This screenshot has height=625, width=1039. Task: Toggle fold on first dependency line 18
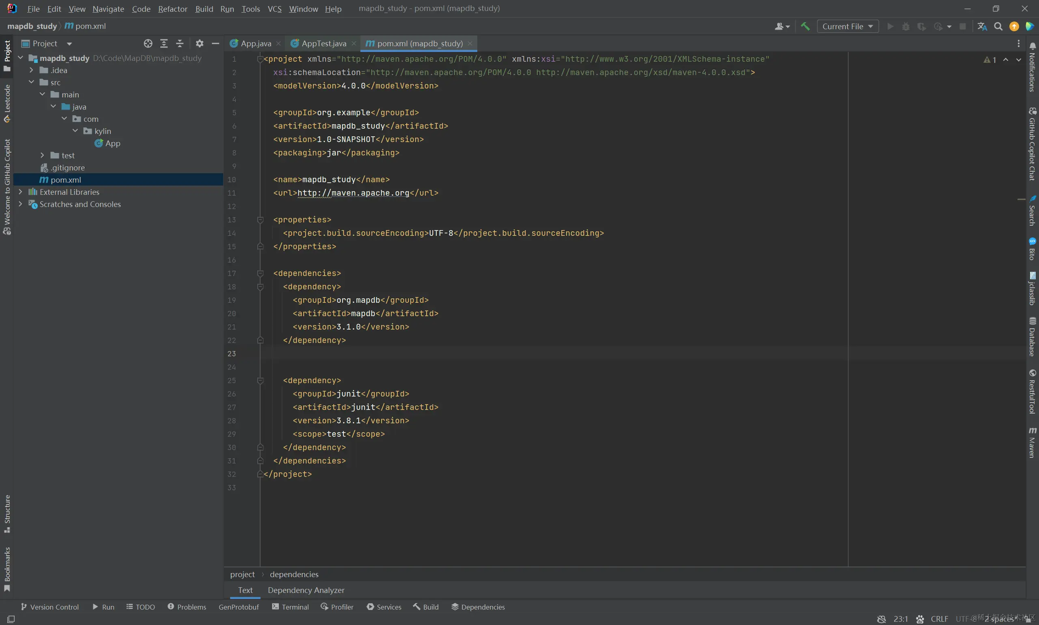point(260,287)
